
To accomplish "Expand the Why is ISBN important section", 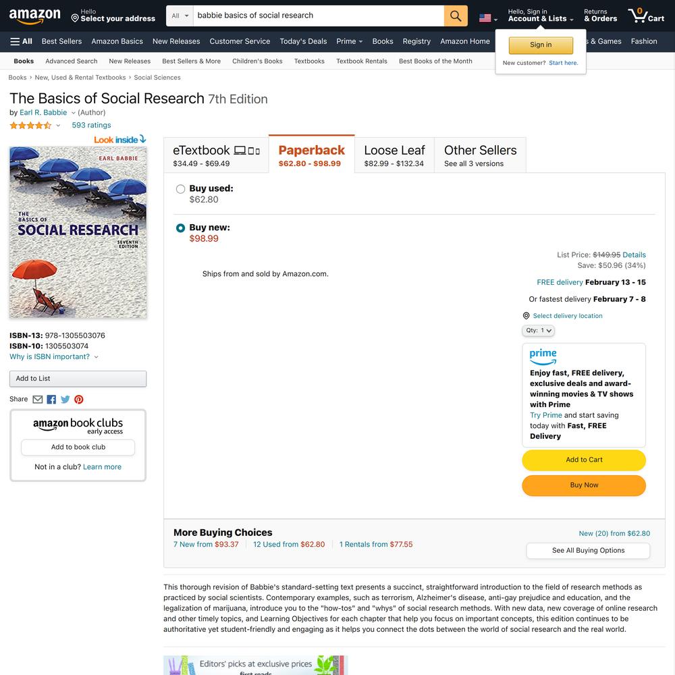I will click(54, 357).
